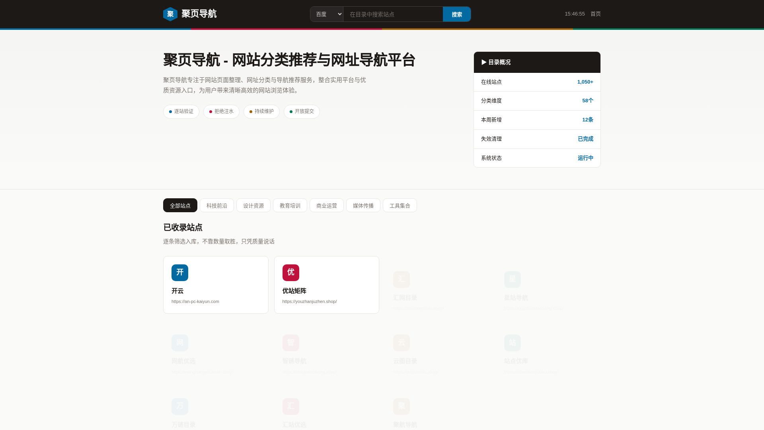
Task: Click the faded 网 icon of 网航优选
Action: 180,343
